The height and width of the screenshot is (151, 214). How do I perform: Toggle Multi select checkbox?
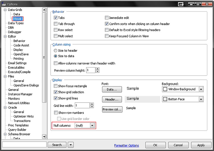click(56, 36)
